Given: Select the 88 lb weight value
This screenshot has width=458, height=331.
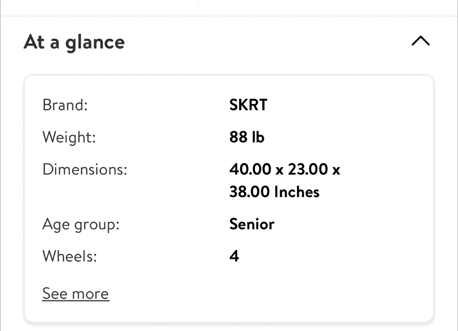Looking at the screenshot, I should [246, 137].
